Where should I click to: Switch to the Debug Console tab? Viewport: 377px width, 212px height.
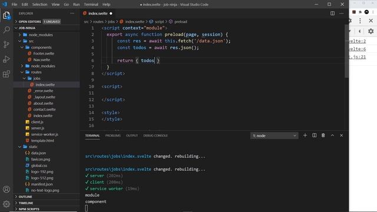[156, 135]
